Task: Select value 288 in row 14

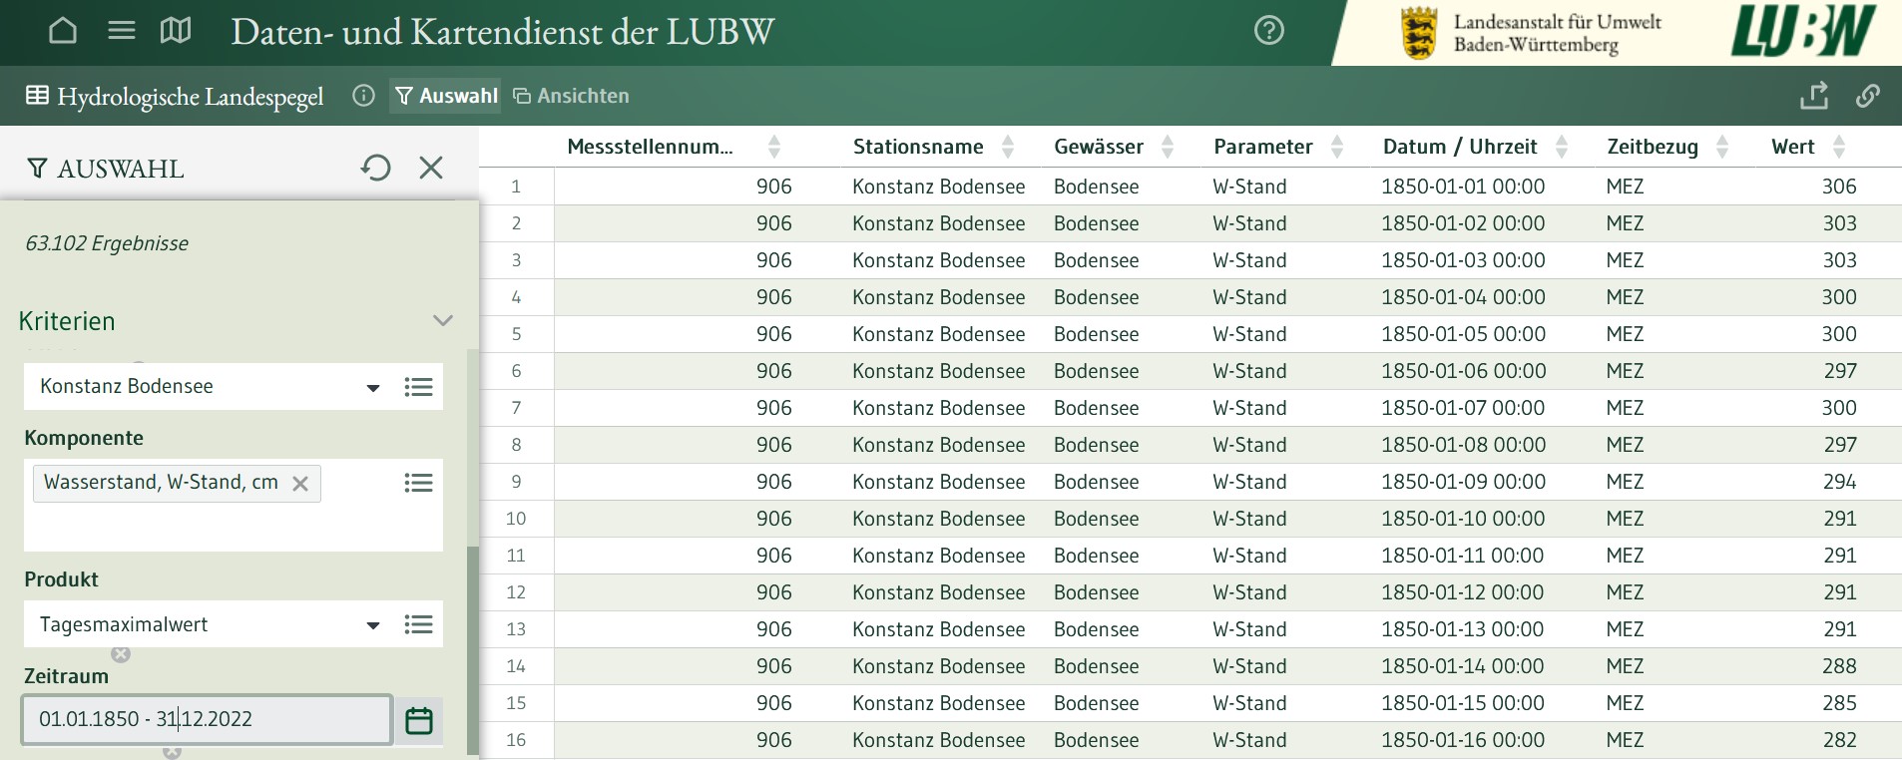Action: pyautogui.click(x=1839, y=666)
